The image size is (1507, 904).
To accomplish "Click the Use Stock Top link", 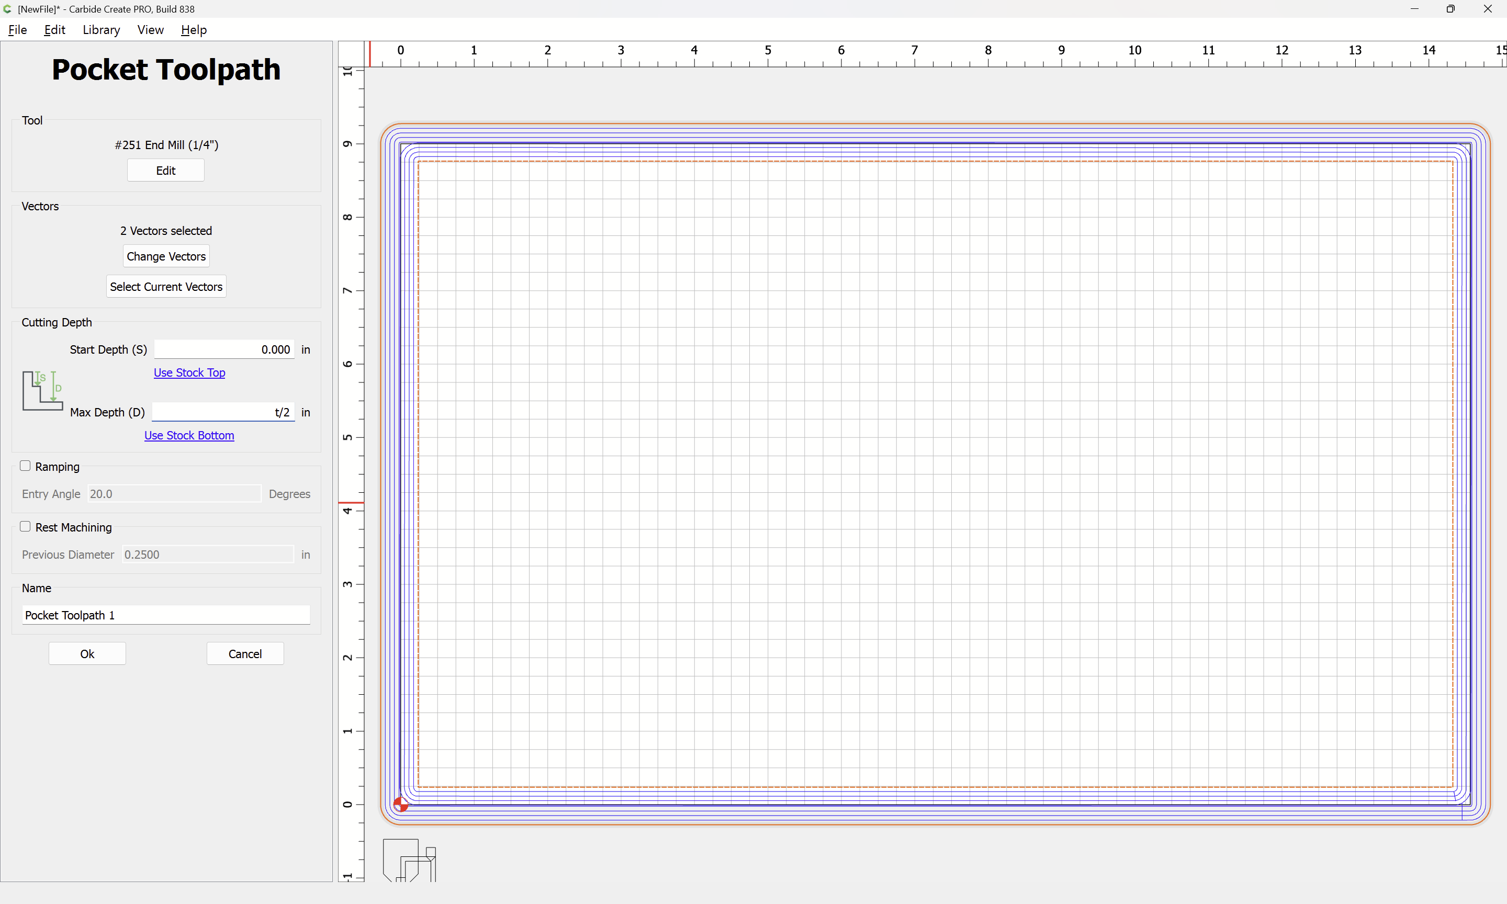I will [x=189, y=373].
